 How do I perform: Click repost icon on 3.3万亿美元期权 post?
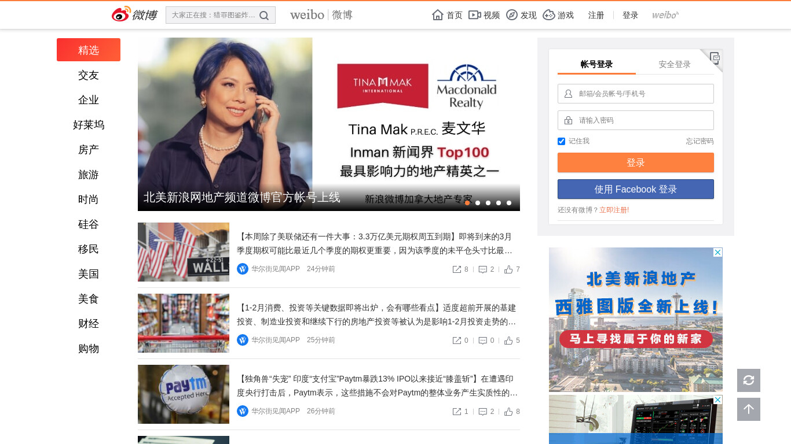coord(457,269)
